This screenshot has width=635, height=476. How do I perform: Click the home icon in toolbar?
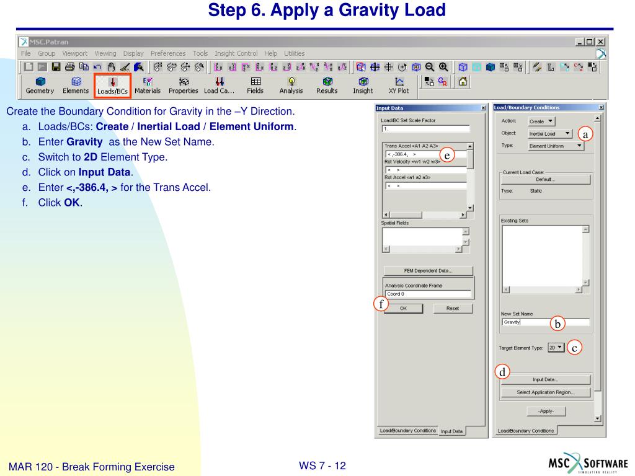(x=463, y=82)
